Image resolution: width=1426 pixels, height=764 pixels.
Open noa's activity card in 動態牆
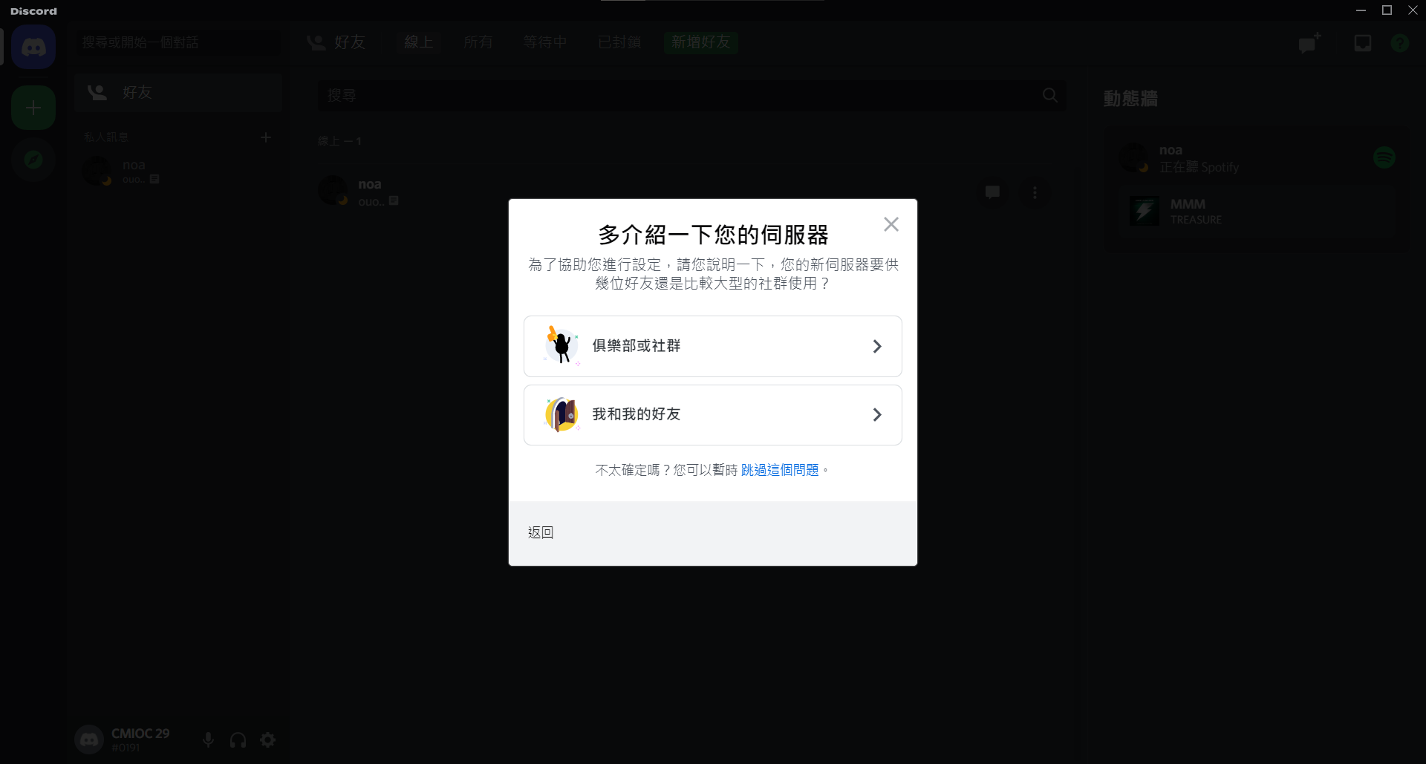(x=1256, y=190)
